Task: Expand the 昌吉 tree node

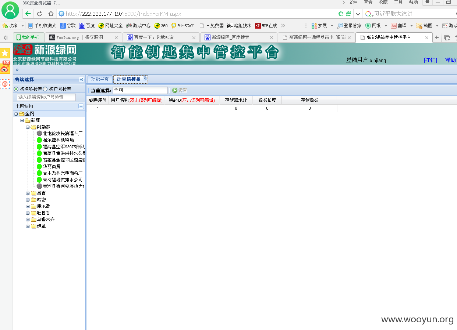Action: coord(28,193)
